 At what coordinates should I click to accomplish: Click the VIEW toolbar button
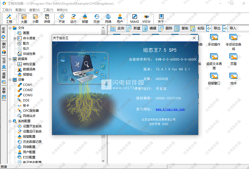(146, 19)
